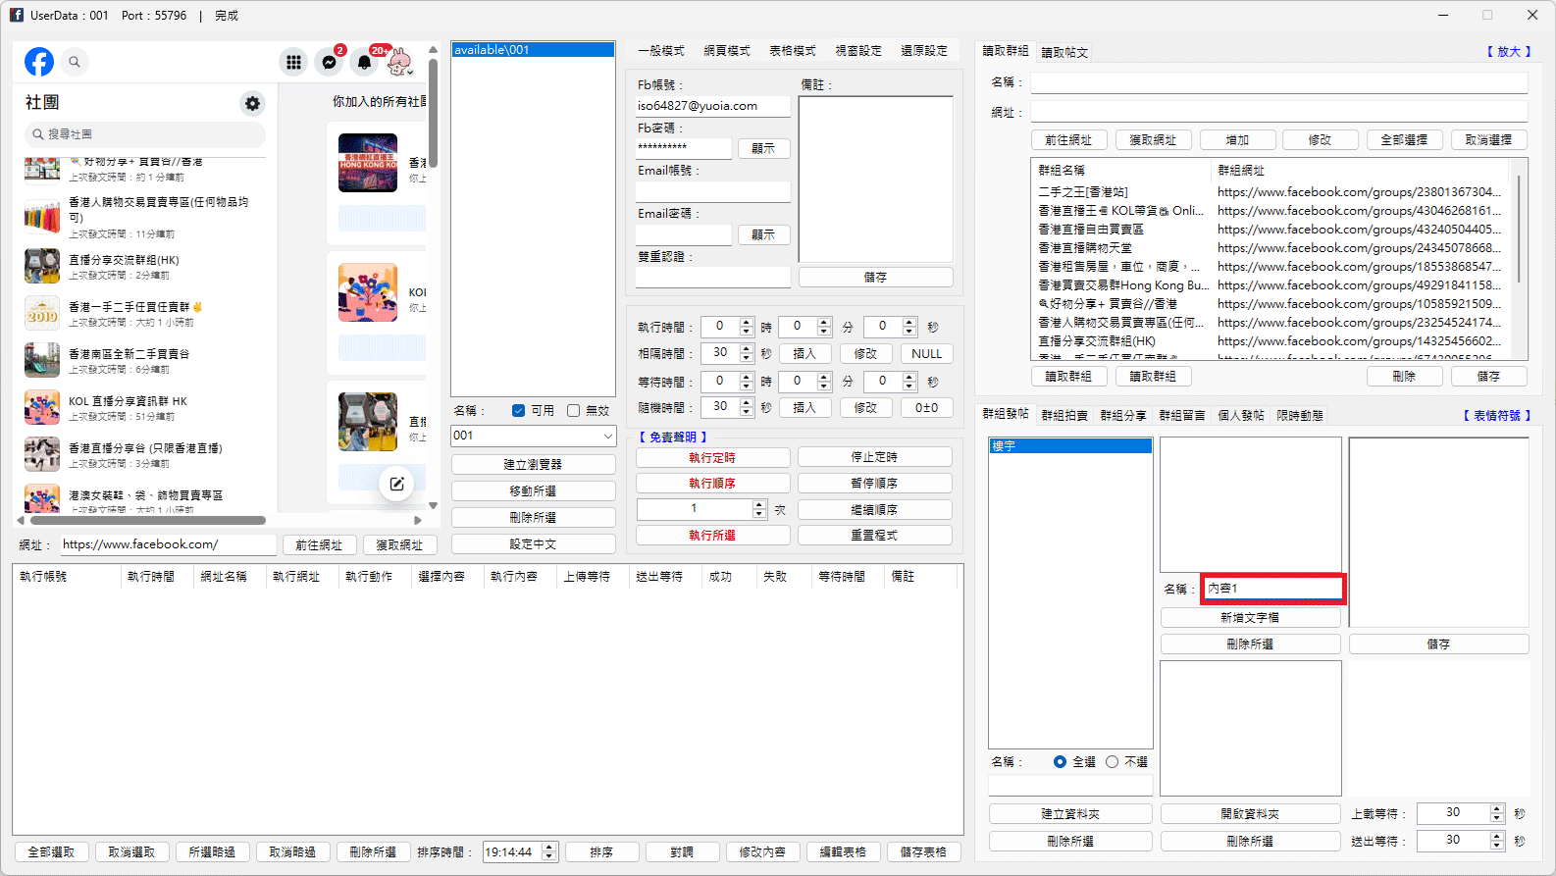
Task: Click the 設定中文 button
Action: pyautogui.click(x=533, y=544)
